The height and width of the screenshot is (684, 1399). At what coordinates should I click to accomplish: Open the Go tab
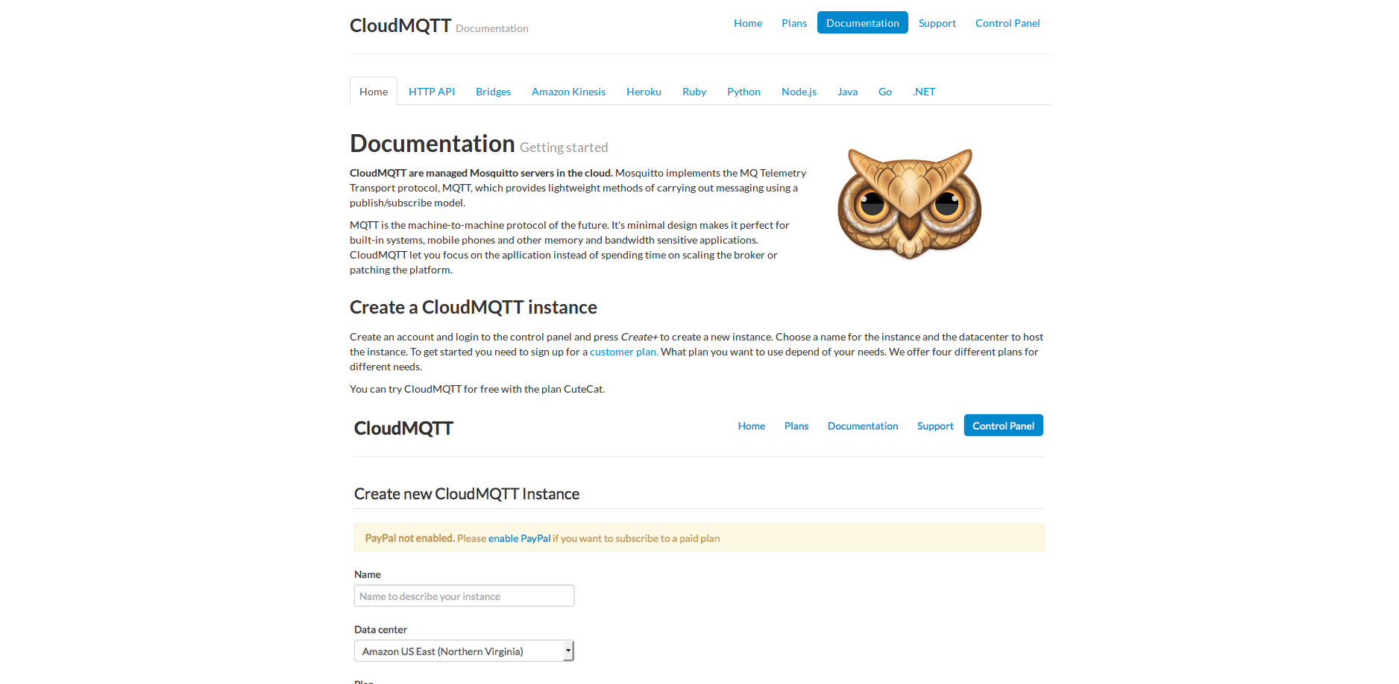[x=885, y=92]
